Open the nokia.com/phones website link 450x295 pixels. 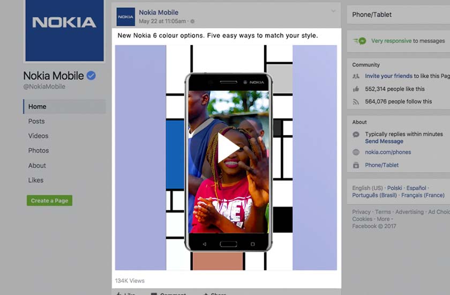click(x=388, y=152)
